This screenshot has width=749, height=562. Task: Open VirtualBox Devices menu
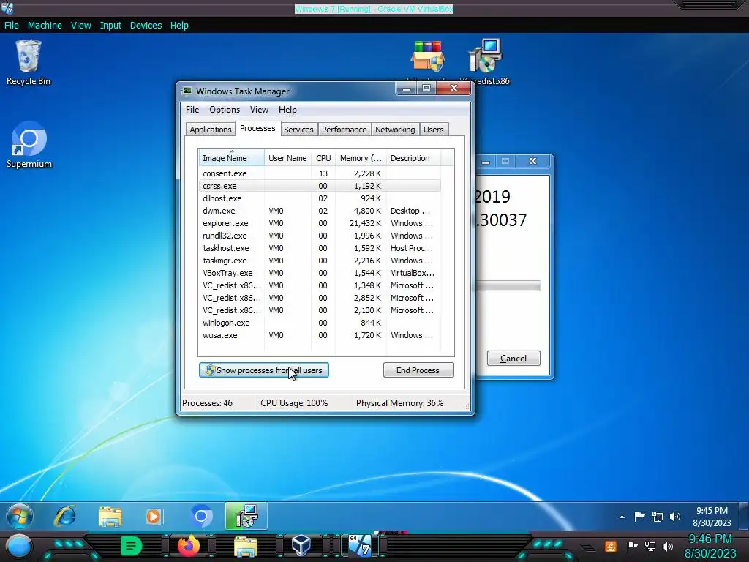point(146,26)
